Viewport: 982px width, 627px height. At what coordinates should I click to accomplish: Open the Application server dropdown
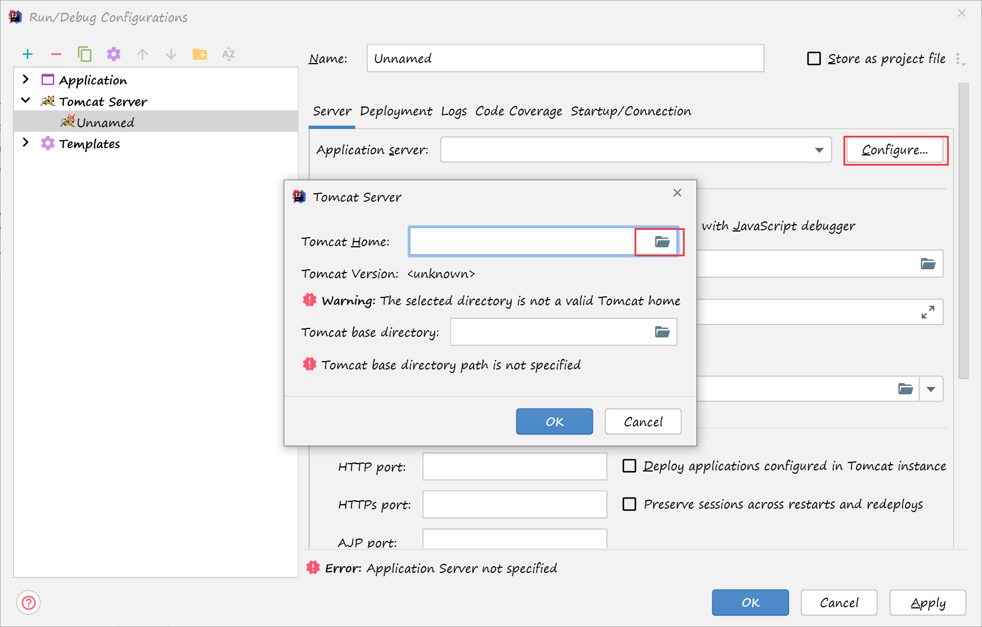pyautogui.click(x=819, y=150)
